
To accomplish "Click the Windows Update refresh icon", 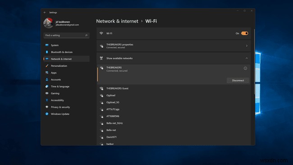I will tap(47, 114).
